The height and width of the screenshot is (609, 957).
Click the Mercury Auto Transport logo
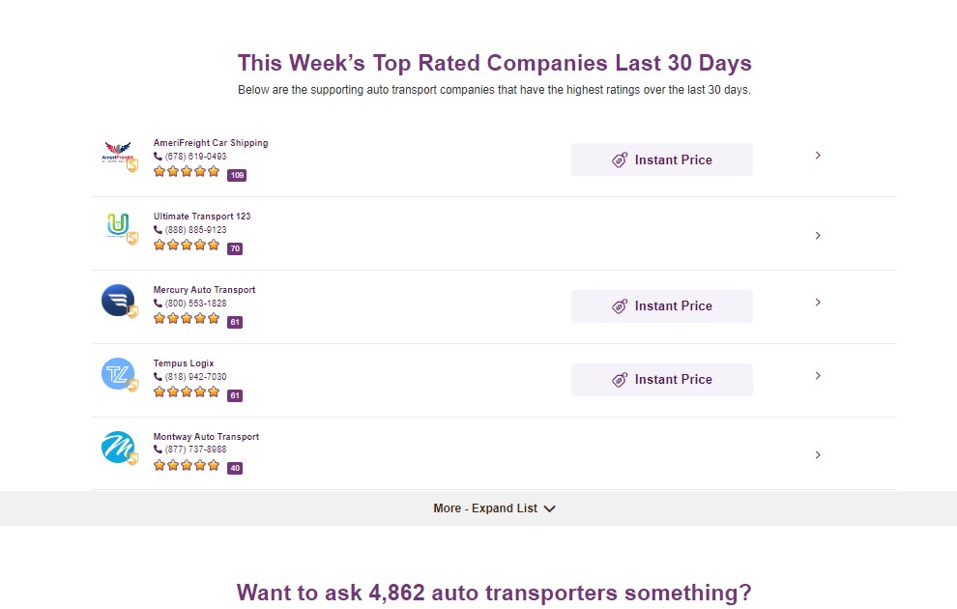117,300
